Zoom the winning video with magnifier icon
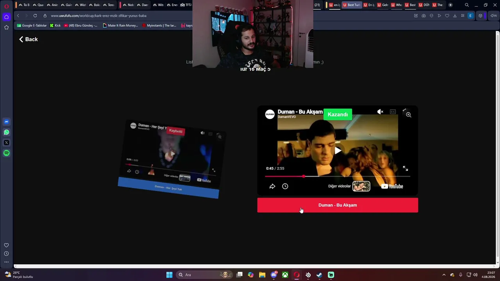 pyautogui.click(x=409, y=115)
